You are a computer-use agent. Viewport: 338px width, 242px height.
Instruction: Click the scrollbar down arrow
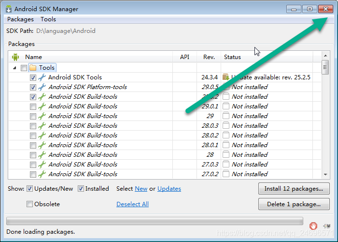click(x=325, y=175)
